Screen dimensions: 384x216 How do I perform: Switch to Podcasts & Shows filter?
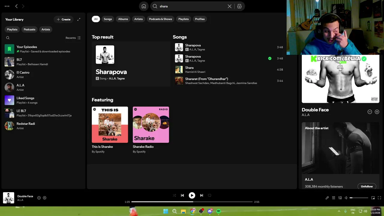coord(160,19)
